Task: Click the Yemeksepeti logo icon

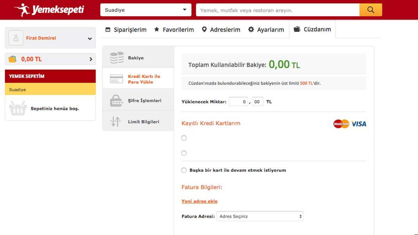Action: click(x=23, y=9)
